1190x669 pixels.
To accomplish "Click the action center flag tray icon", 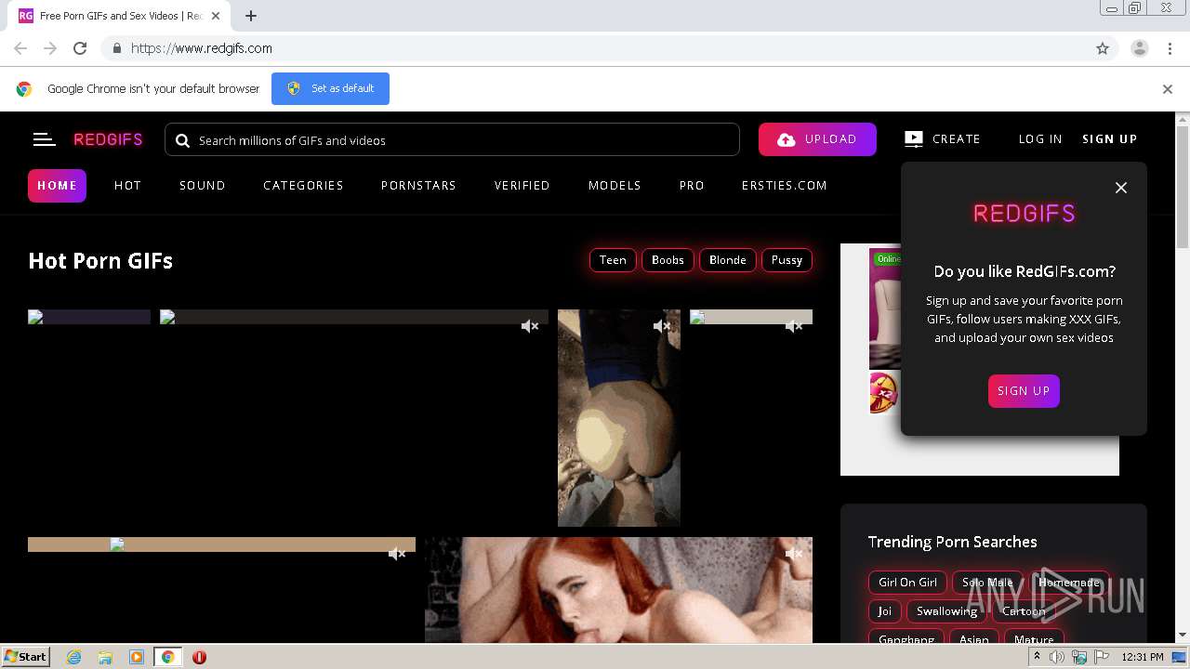I will click(x=1102, y=657).
